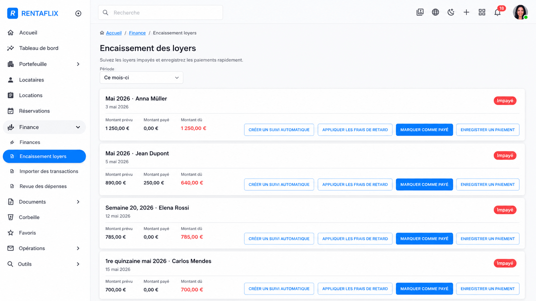Screen dimensions: 536x301
Task: Click the Rentaflix logo
Action: pyautogui.click(x=33, y=13)
